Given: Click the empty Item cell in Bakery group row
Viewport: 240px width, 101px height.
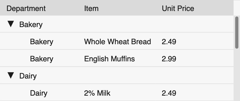Looking at the screenshot, I should [117, 24].
